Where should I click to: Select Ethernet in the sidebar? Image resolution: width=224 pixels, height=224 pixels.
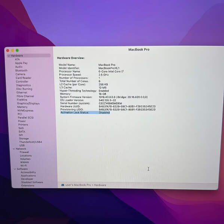(22, 93)
